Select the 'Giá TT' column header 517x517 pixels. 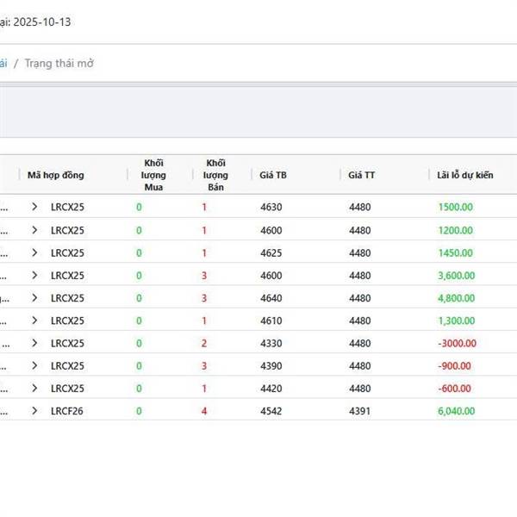pos(362,175)
